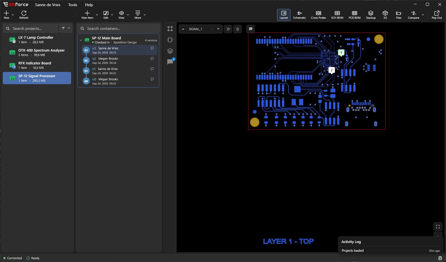The image size is (446, 262).
Task: Select the OTX-400 Spectrum Analyzer project
Action: tap(37, 53)
